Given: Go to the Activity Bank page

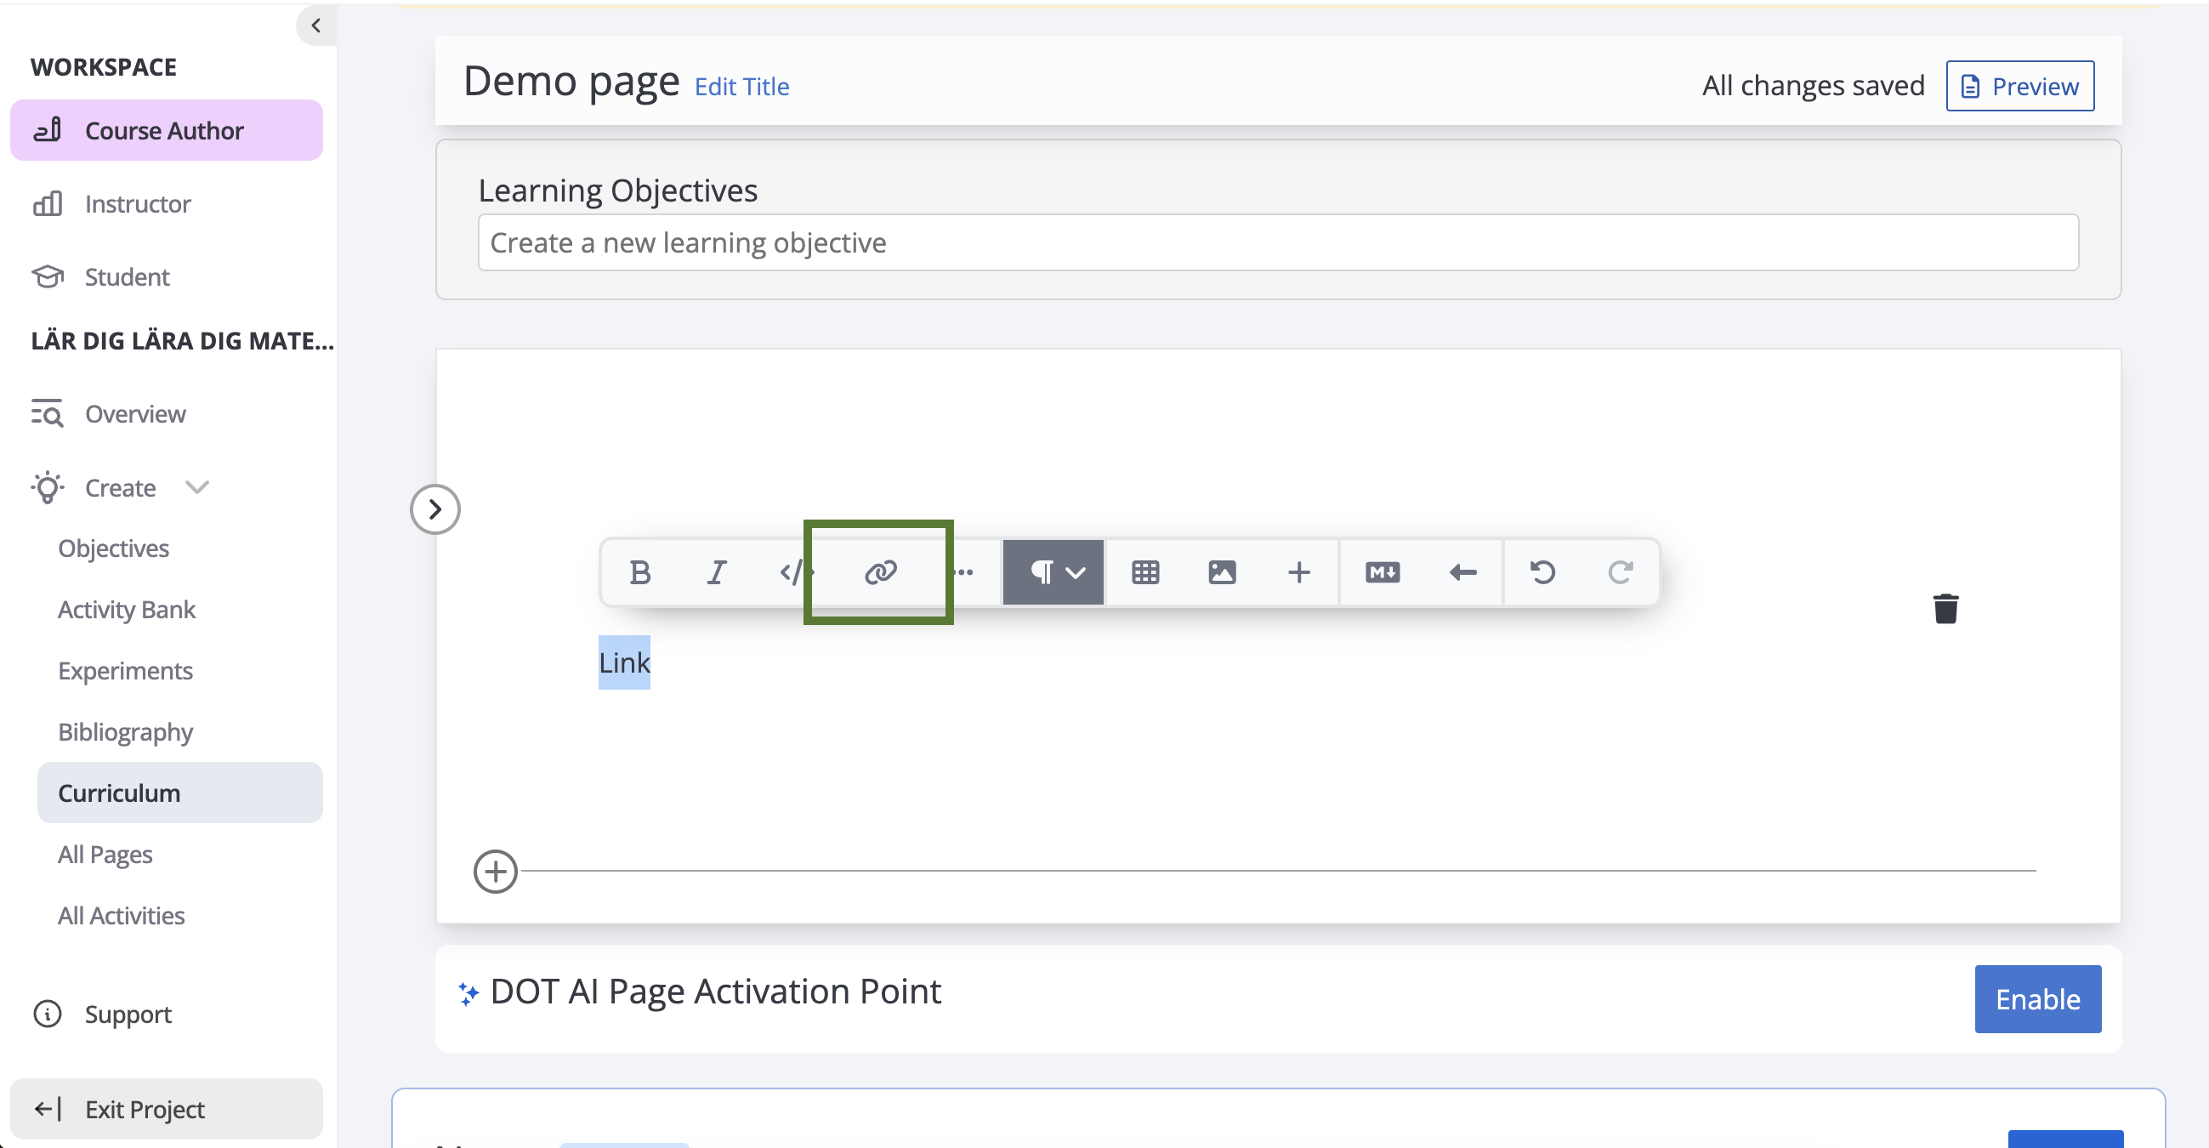Looking at the screenshot, I should [x=126, y=610].
